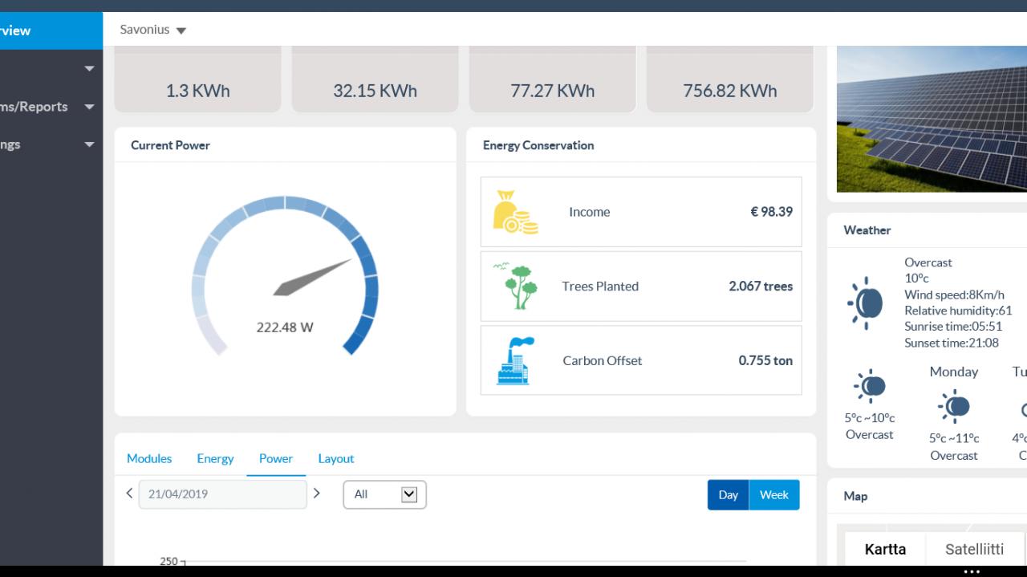
Task: Select the Kartta map type
Action: point(885,550)
